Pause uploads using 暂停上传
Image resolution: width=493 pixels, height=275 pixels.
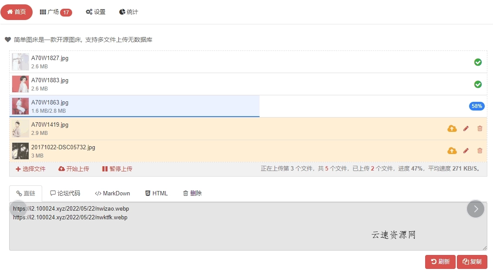point(117,169)
